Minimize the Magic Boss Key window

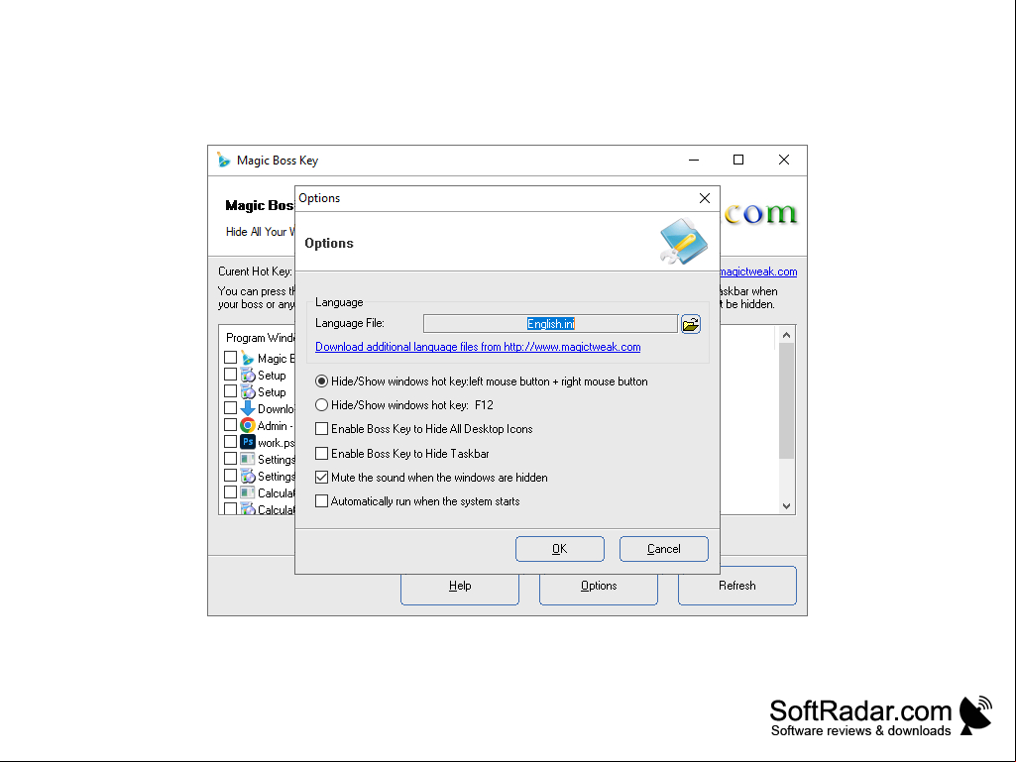tap(694, 161)
